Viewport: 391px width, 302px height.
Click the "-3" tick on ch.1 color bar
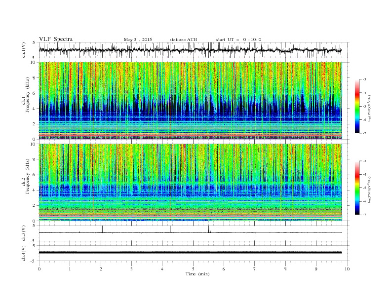[364, 79]
